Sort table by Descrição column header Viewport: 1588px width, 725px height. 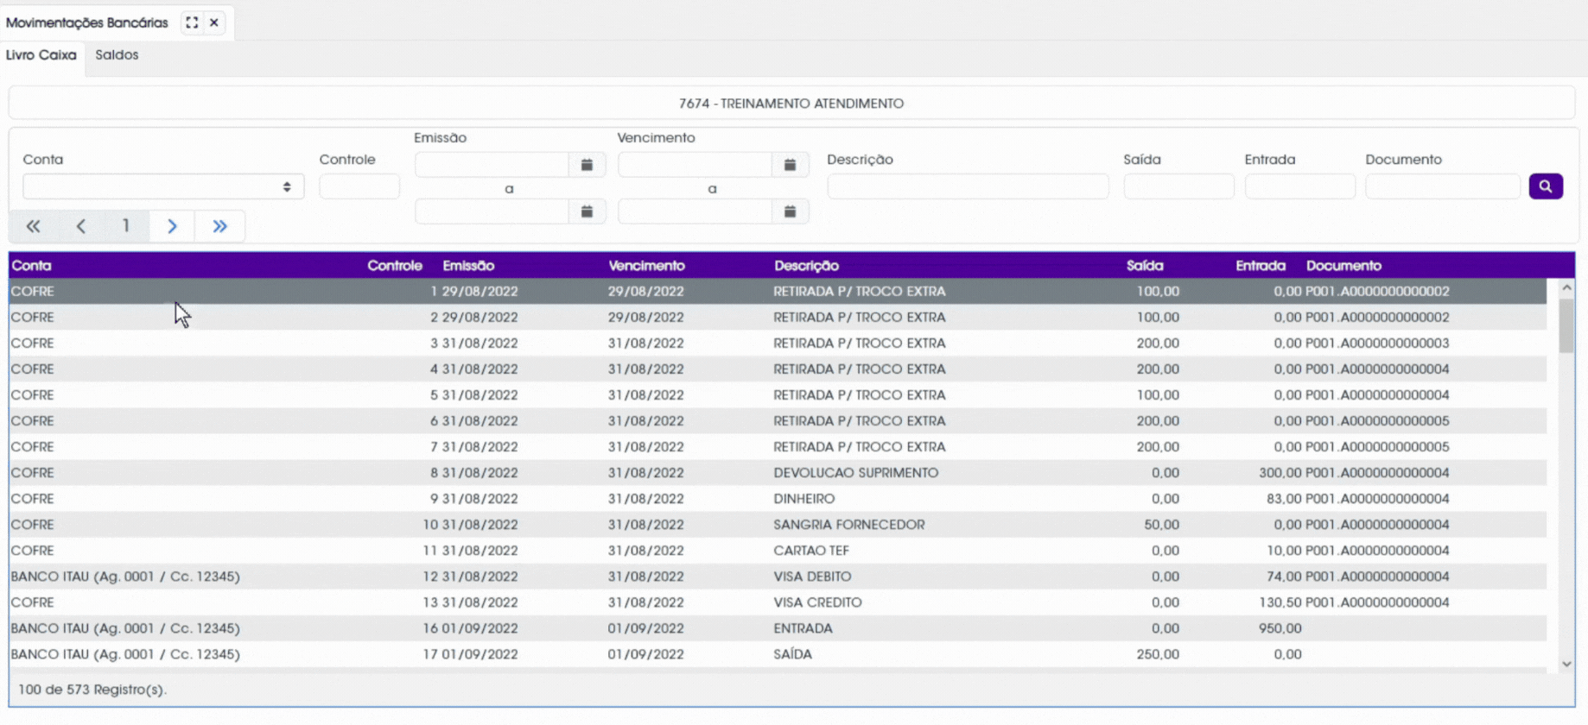click(x=806, y=266)
